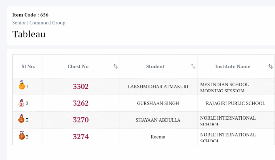Click student name LAKSHMIDHAR ATMAKURI
Image resolution: width=275 pixels, height=160 pixels.
pyautogui.click(x=158, y=87)
